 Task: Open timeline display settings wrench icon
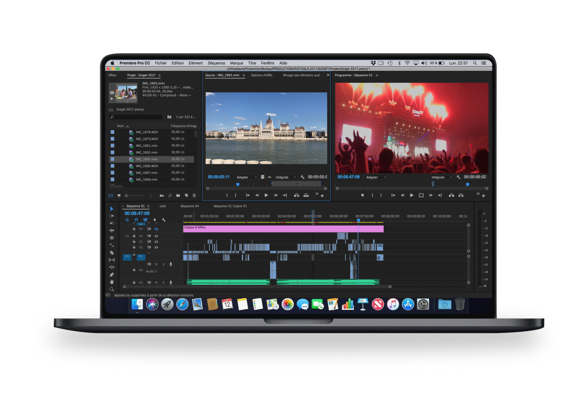164,220
